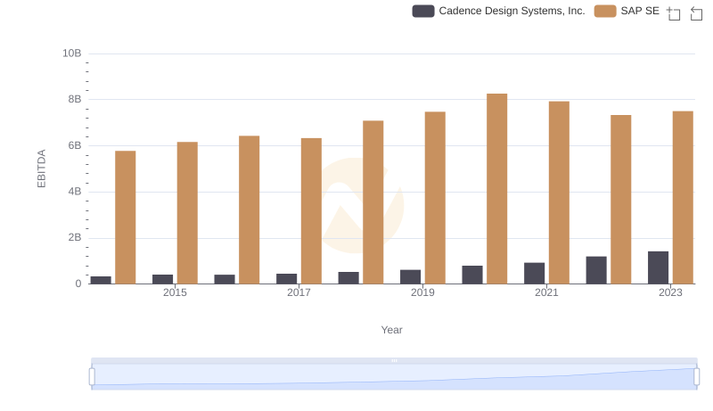Image resolution: width=713 pixels, height=411 pixels.
Task: Click the range slider top grip bar
Action: pos(394,360)
